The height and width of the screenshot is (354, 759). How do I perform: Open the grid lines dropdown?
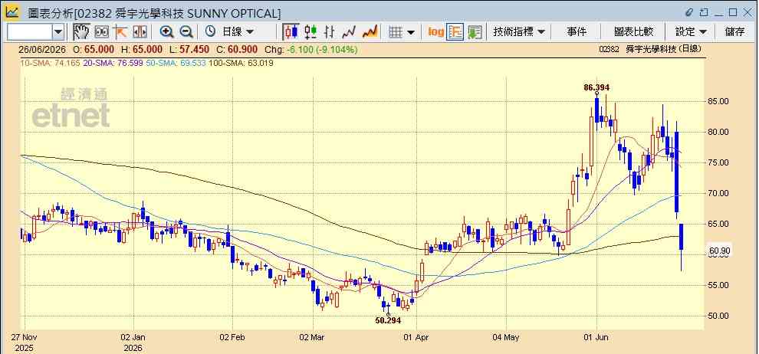point(402,32)
